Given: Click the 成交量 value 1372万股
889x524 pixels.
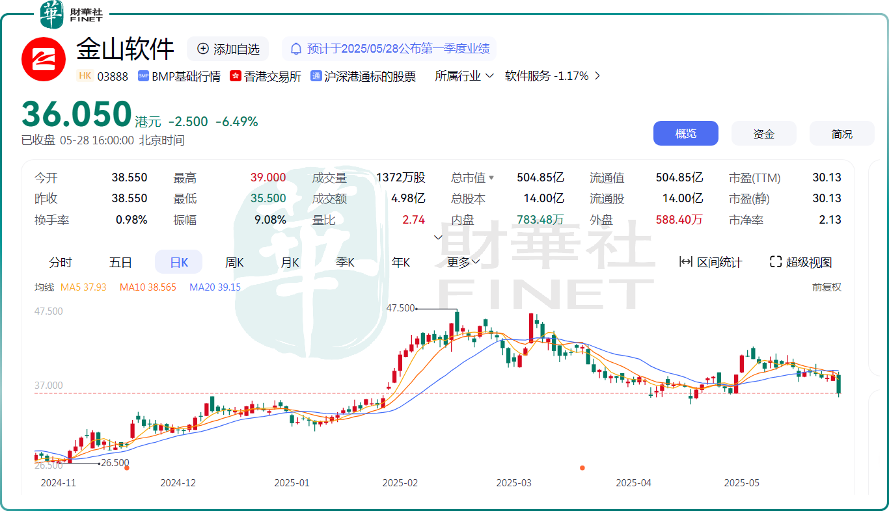Looking at the screenshot, I should pyautogui.click(x=400, y=178).
